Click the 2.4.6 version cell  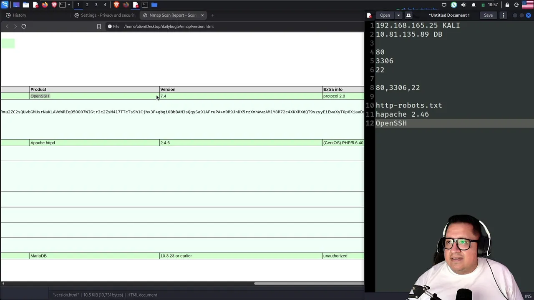click(x=241, y=143)
